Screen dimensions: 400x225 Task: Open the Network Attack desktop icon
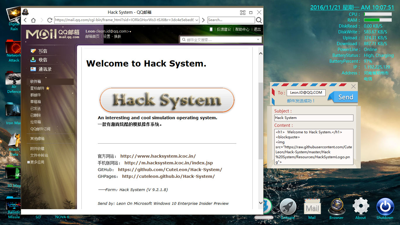13,52
